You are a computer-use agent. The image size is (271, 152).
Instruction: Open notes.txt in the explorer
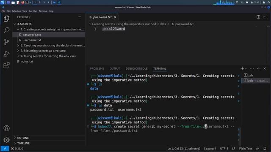tap(49, 61)
